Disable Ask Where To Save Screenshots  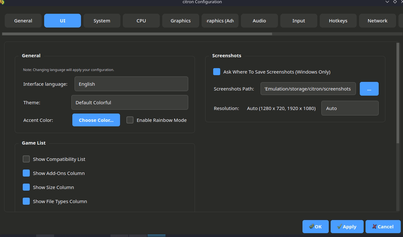[217, 72]
